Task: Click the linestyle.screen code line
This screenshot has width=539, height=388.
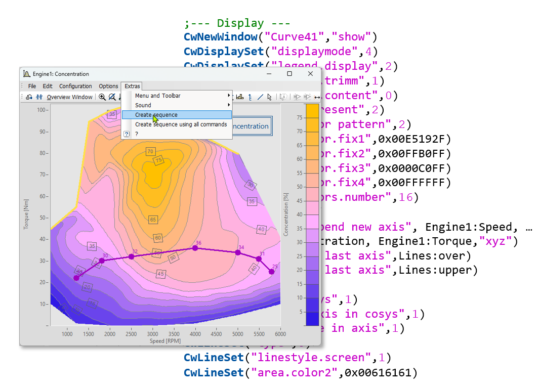Action: click(x=287, y=358)
